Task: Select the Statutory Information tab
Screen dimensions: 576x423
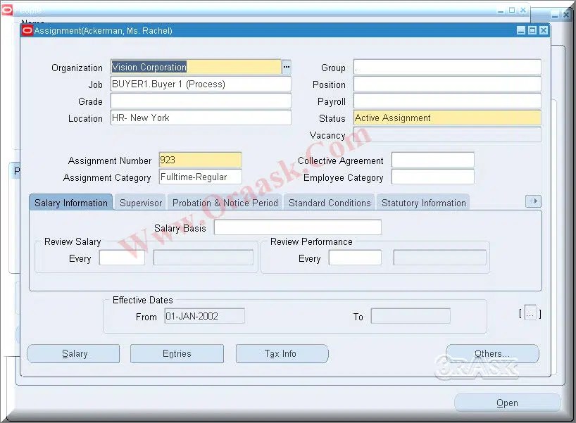Action: [423, 202]
